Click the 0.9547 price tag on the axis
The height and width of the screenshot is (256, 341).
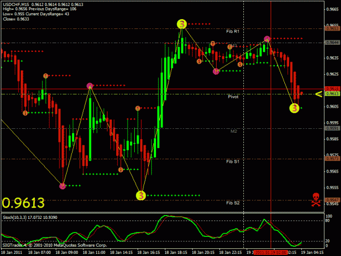point(332,200)
